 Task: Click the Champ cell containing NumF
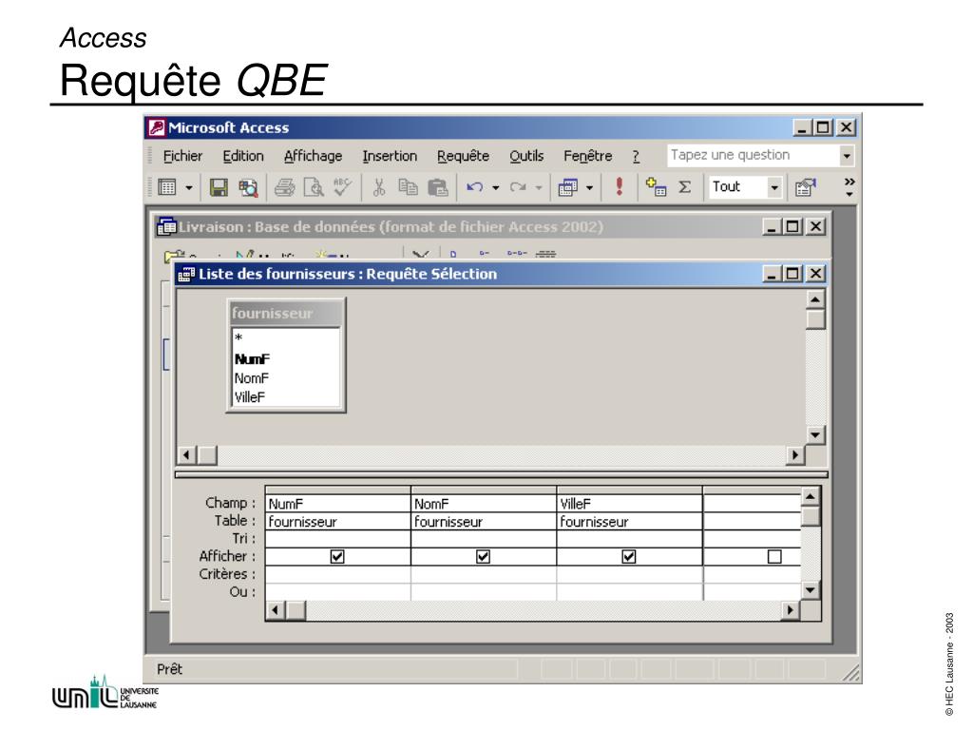[338, 504]
